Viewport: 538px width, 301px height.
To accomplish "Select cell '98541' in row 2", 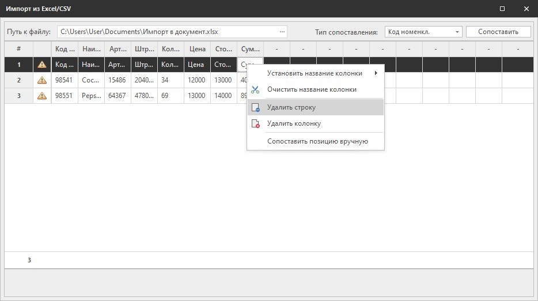I will pyautogui.click(x=65, y=80).
